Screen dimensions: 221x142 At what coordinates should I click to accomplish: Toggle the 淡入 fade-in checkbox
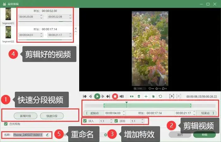[85, 121]
